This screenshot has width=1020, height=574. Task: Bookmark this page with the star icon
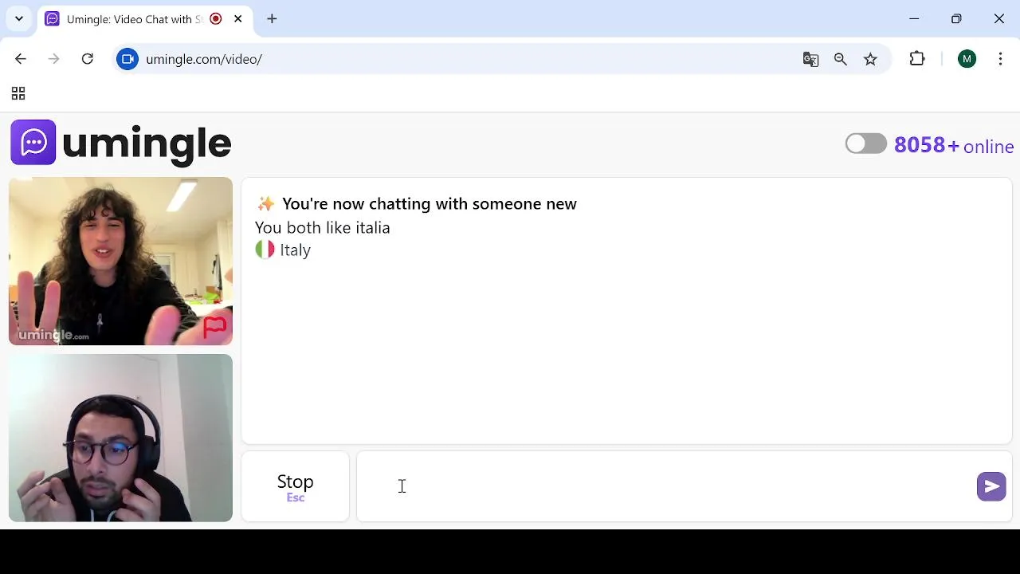click(x=870, y=59)
